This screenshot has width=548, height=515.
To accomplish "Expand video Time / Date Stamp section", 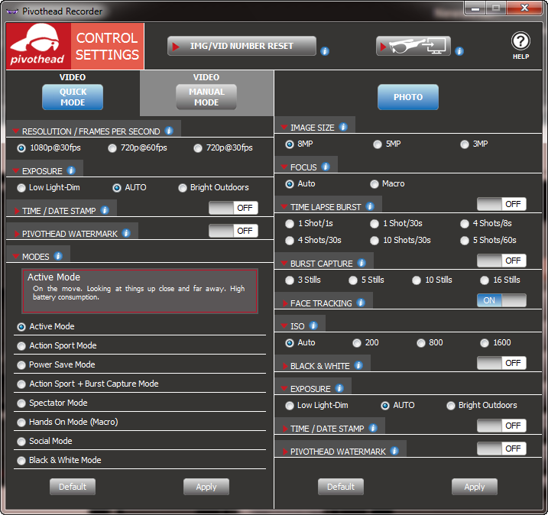I will 16,211.
